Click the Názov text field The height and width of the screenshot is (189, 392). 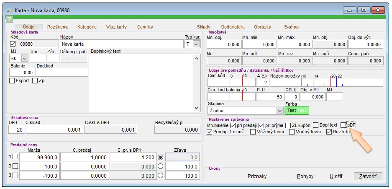[122, 44]
